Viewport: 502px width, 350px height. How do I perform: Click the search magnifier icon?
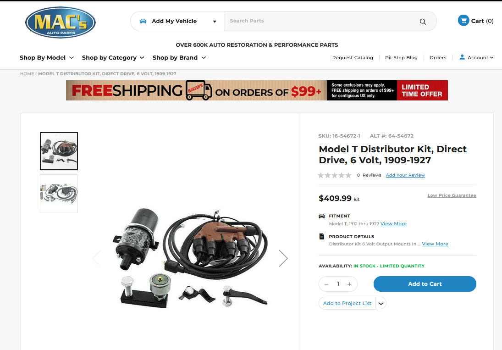(423, 22)
